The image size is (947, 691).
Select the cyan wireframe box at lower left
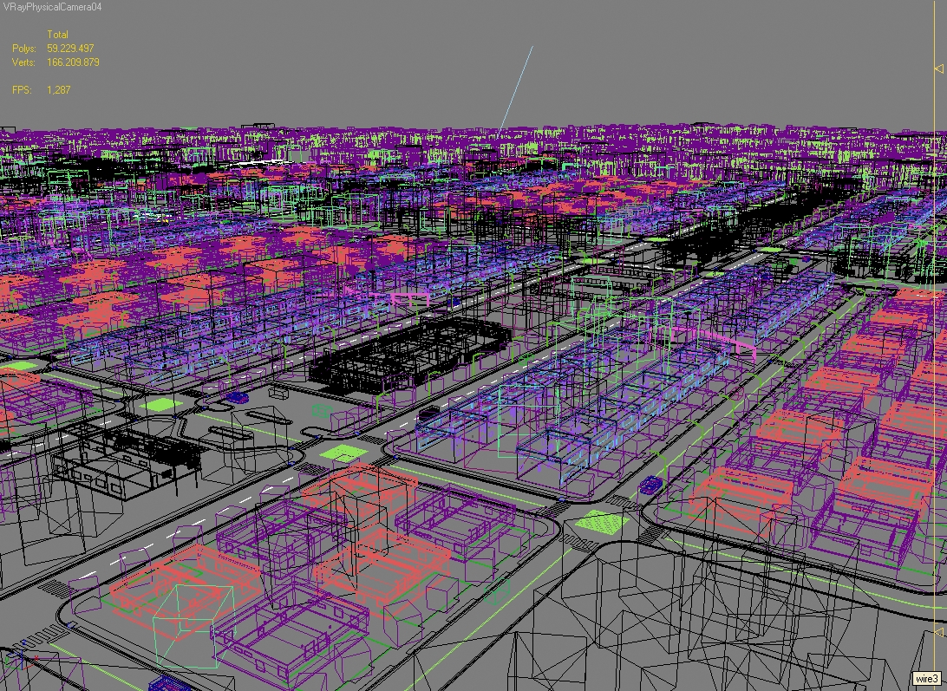click(x=193, y=626)
